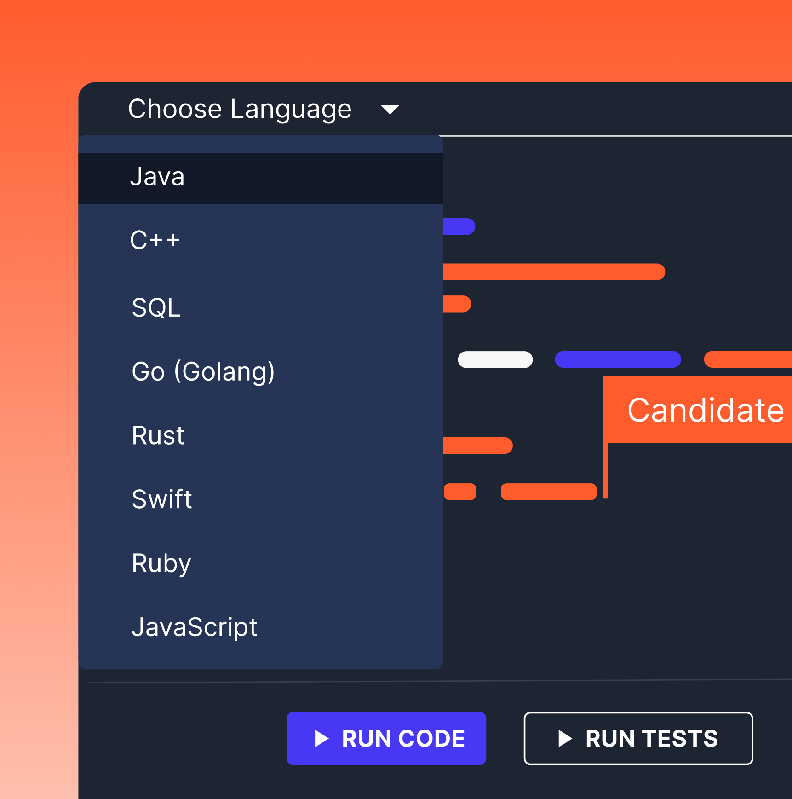Select Go (Golang) language option
The width and height of the screenshot is (792, 799).
(203, 371)
